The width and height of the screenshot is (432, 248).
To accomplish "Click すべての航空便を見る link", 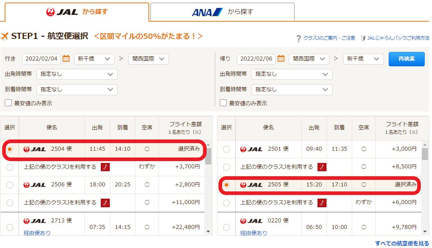I will 402,243.
